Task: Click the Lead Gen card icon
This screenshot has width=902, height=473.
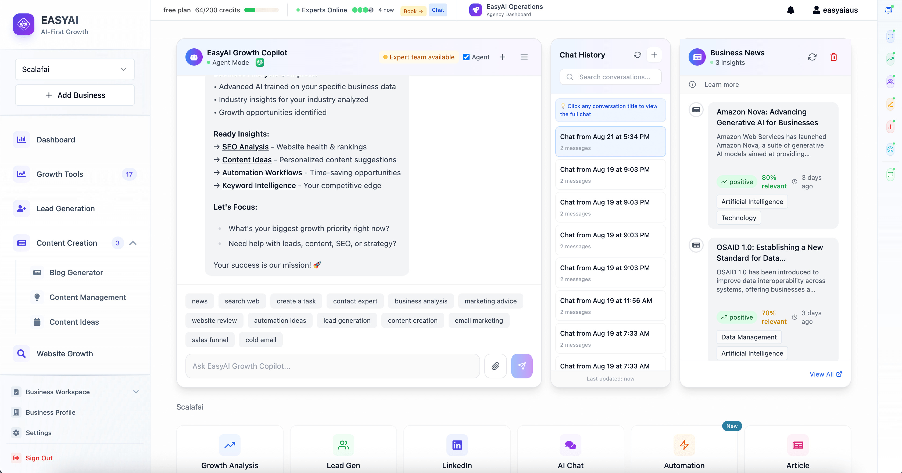Action: pos(343,445)
